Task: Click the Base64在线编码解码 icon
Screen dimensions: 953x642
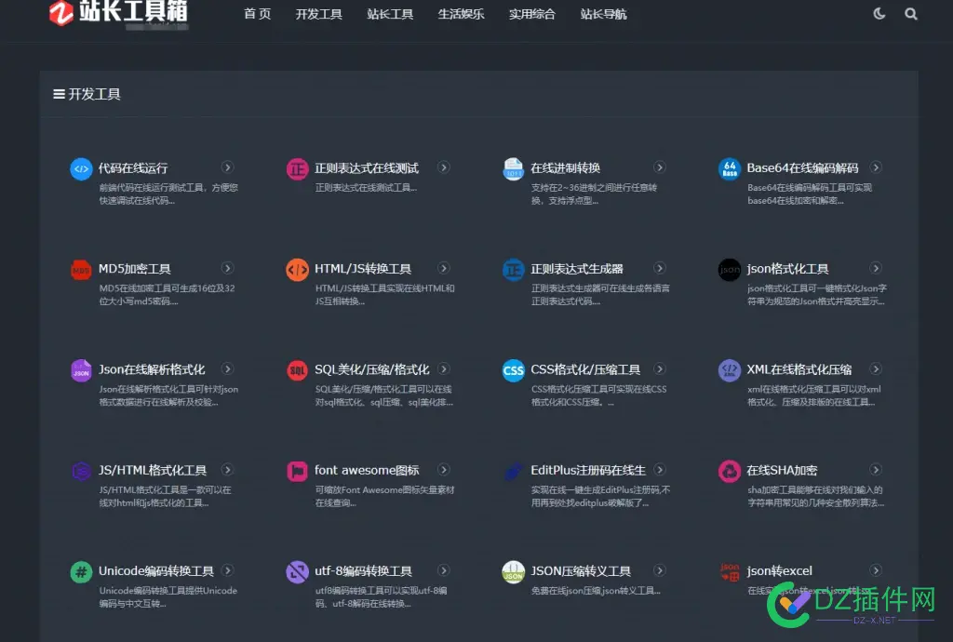Action: click(x=729, y=168)
